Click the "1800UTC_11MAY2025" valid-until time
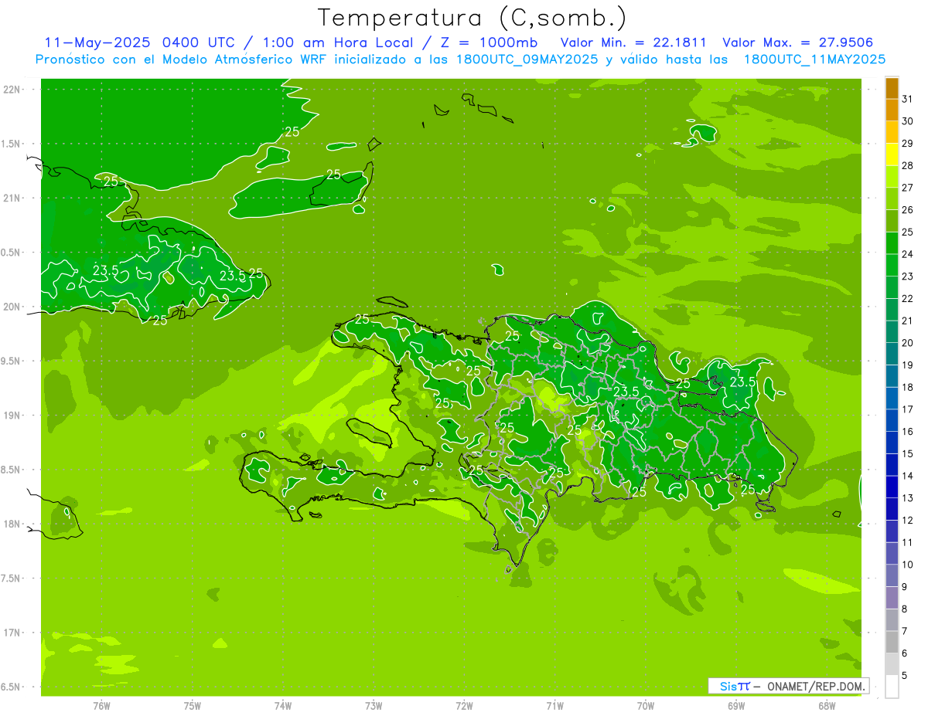Viewport: 928px width, 716px height. coord(814,59)
